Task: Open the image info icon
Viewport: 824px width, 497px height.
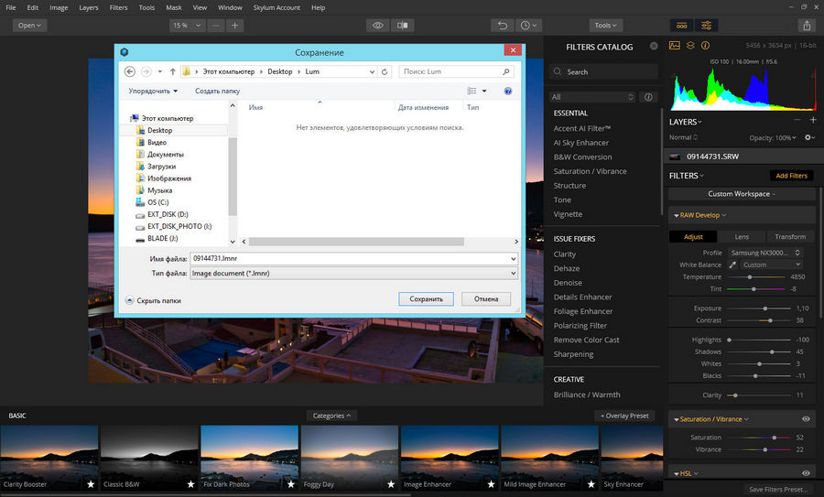Action: click(705, 46)
